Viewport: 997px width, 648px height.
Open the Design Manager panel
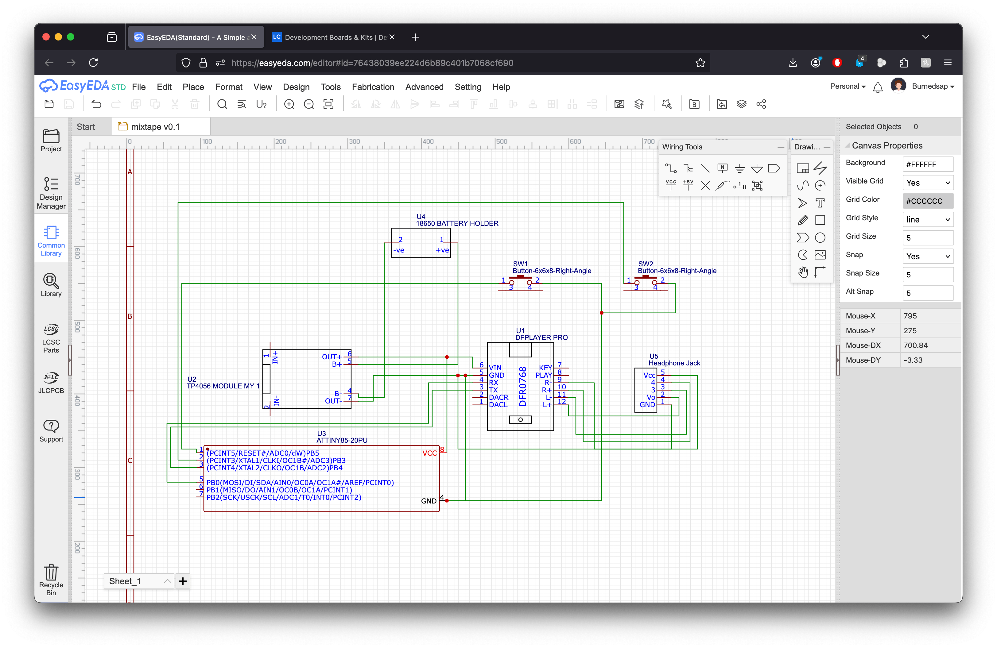click(x=51, y=193)
